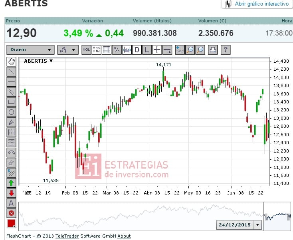Select the trend line drawing tool
The width and height of the screenshot is (293, 240).
pyautogui.click(x=12, y=72)
